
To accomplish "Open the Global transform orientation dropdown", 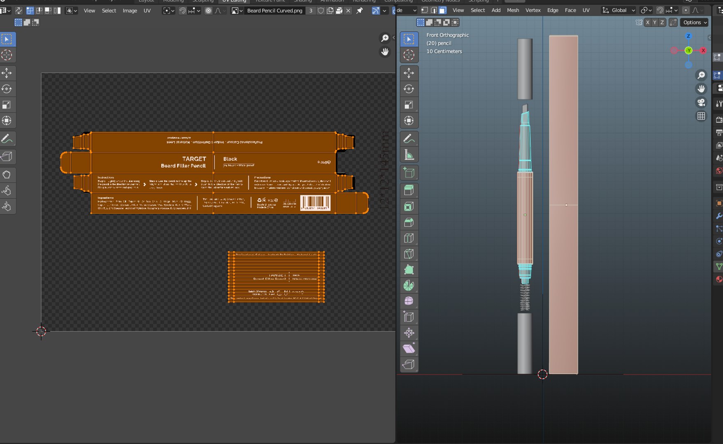I will tap(619, 11).
